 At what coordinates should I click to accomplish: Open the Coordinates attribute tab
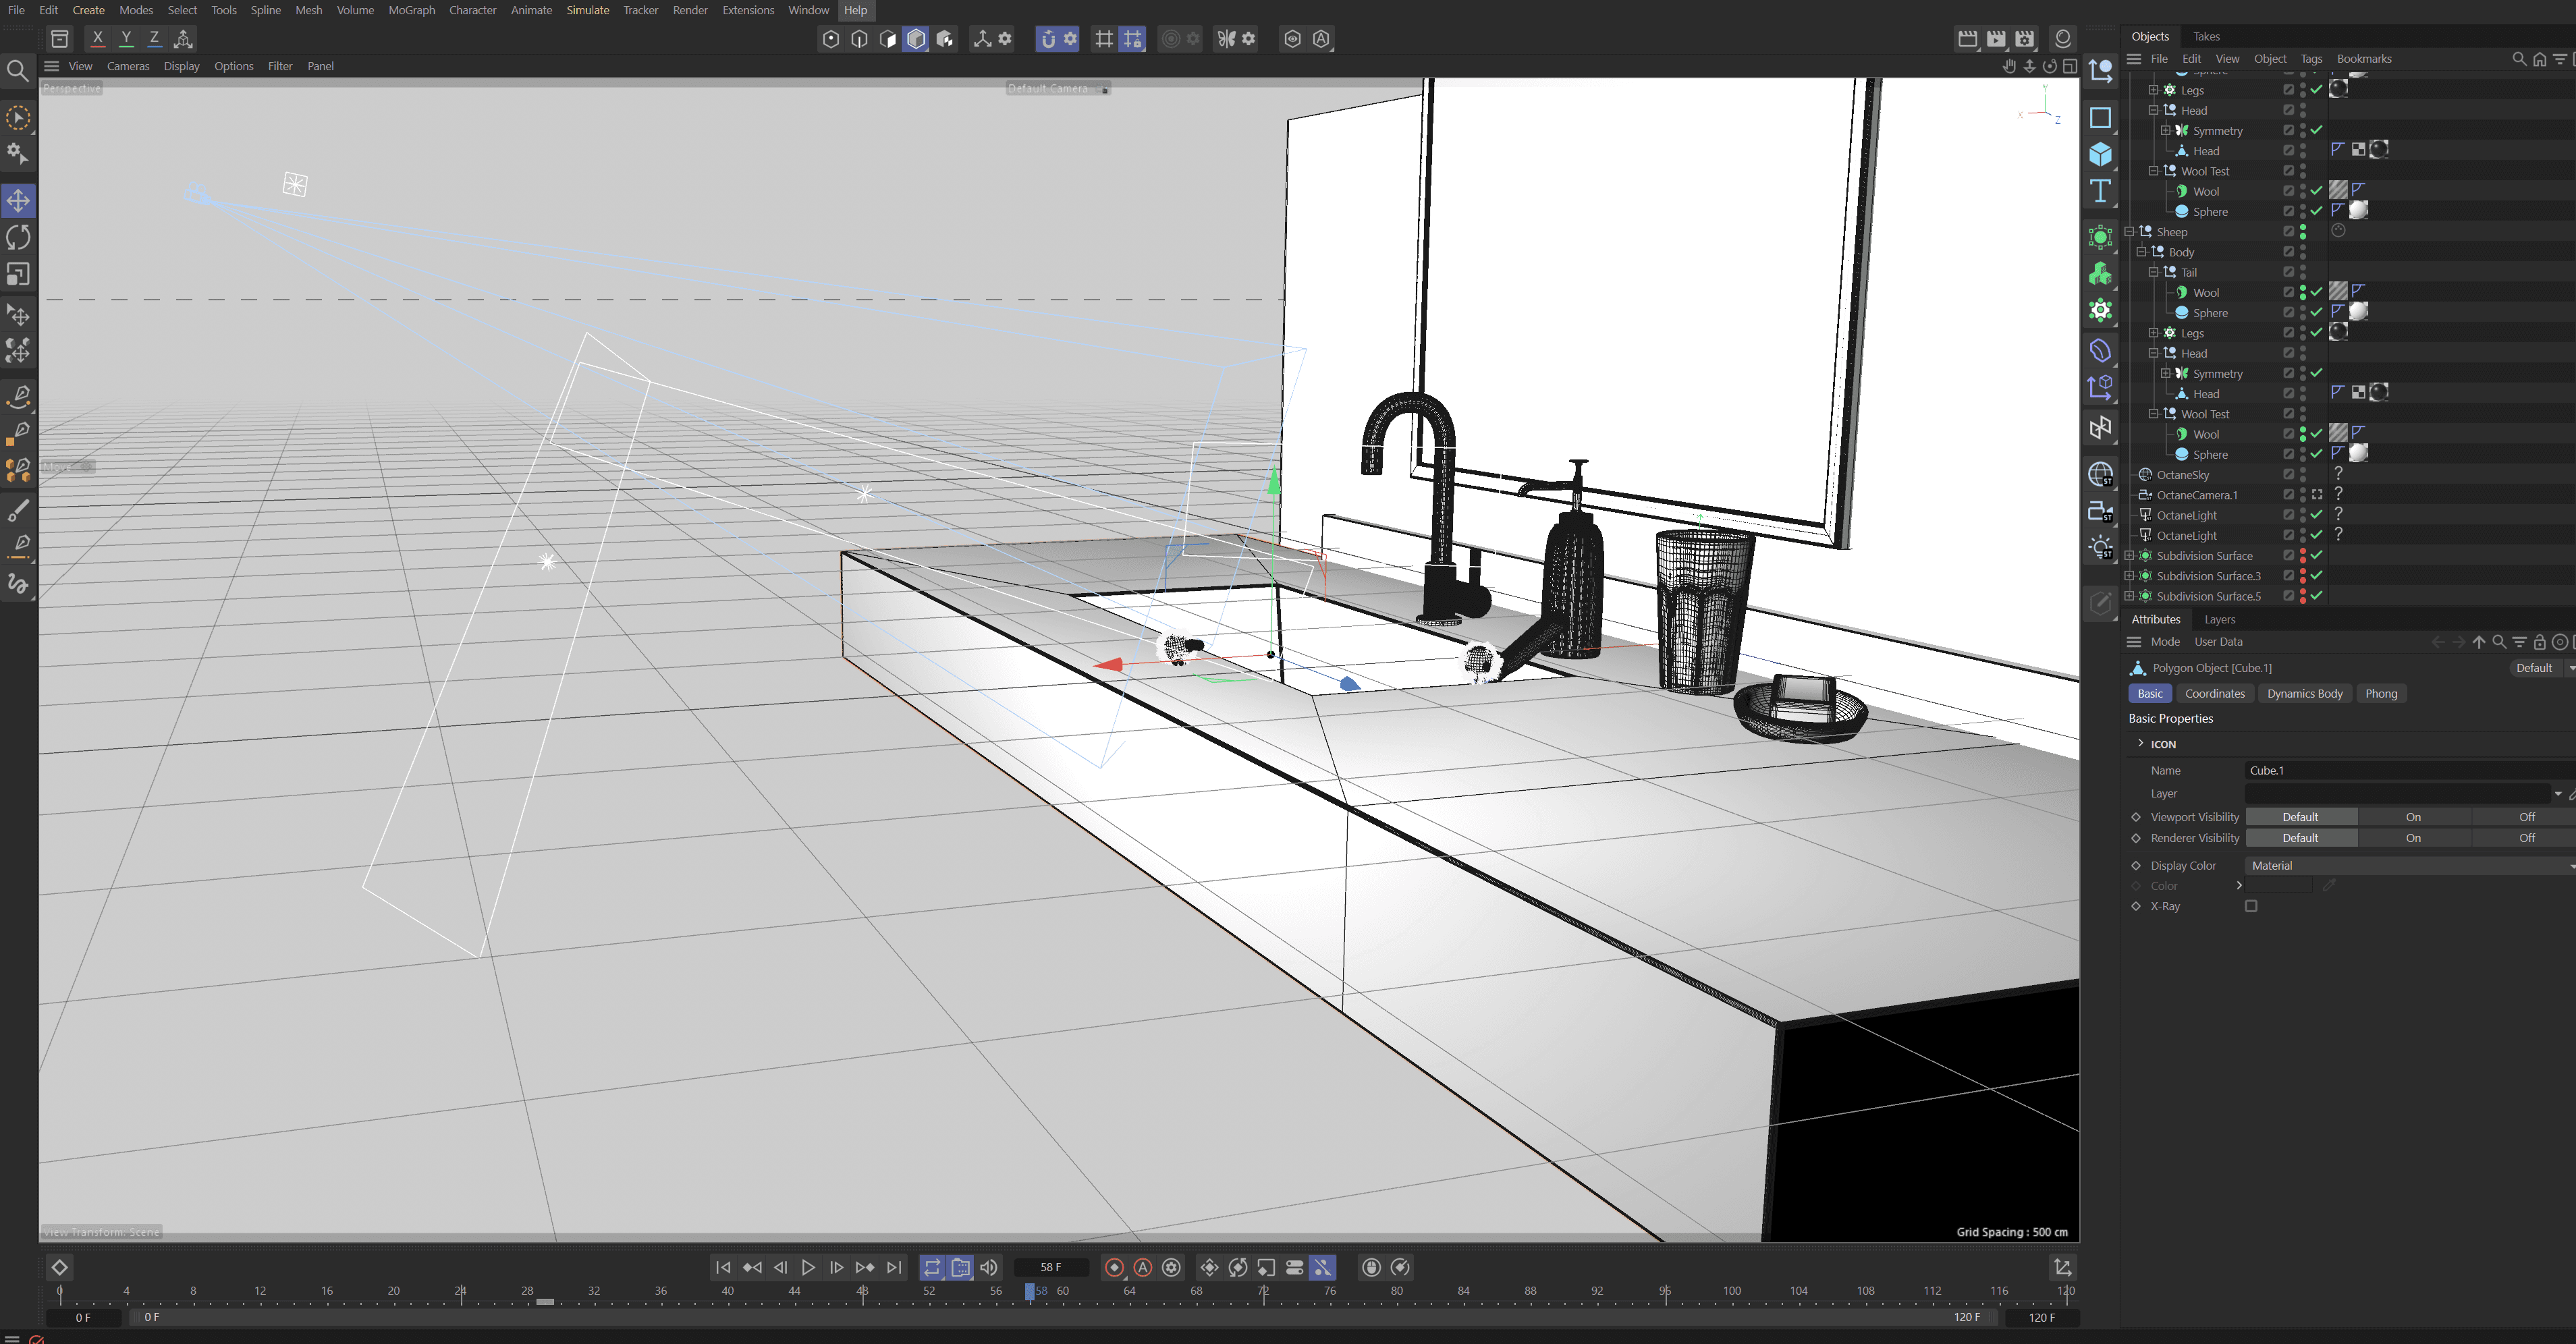(x=2214, y=693)
